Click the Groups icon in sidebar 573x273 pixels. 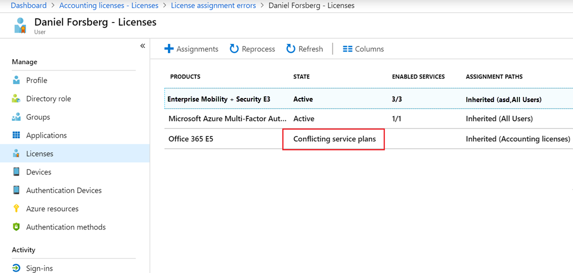point(16,117)
